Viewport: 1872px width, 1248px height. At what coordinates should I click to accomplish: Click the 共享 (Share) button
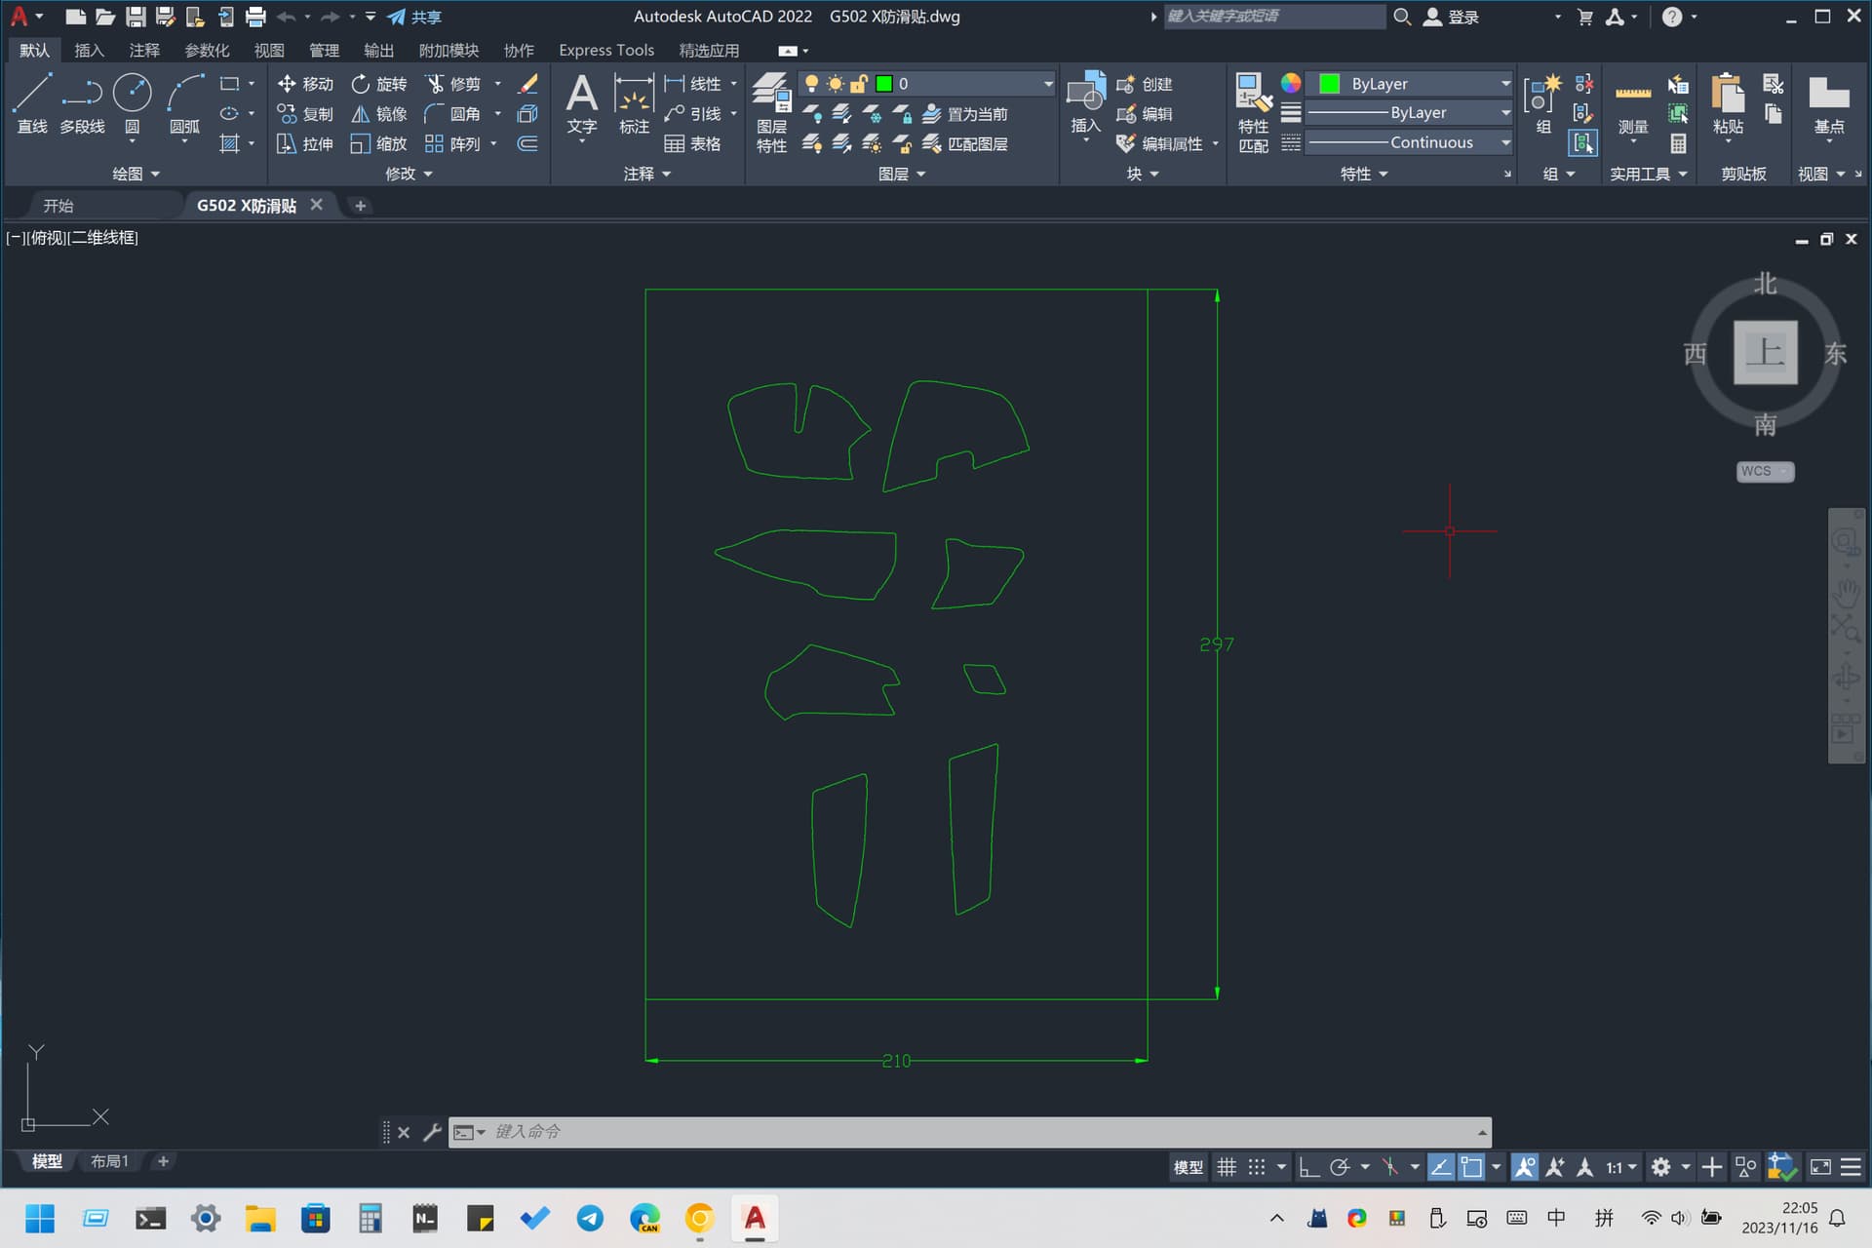pos(415,17)
